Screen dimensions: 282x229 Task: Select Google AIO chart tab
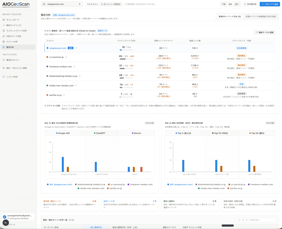(63, 133)
